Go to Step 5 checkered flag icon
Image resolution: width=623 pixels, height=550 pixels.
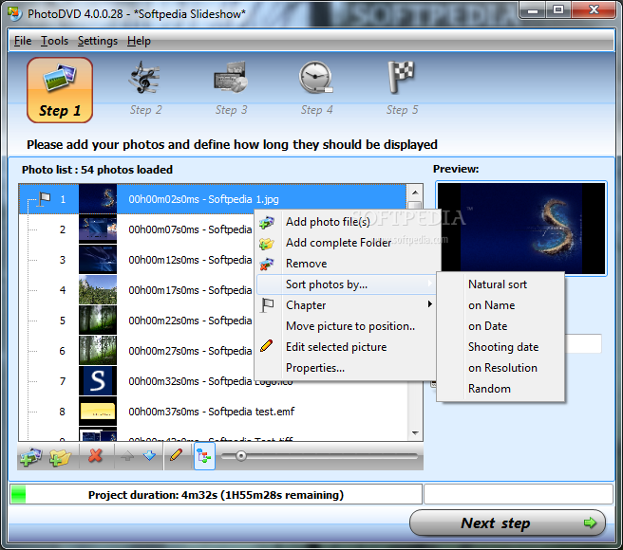[401, 78]
